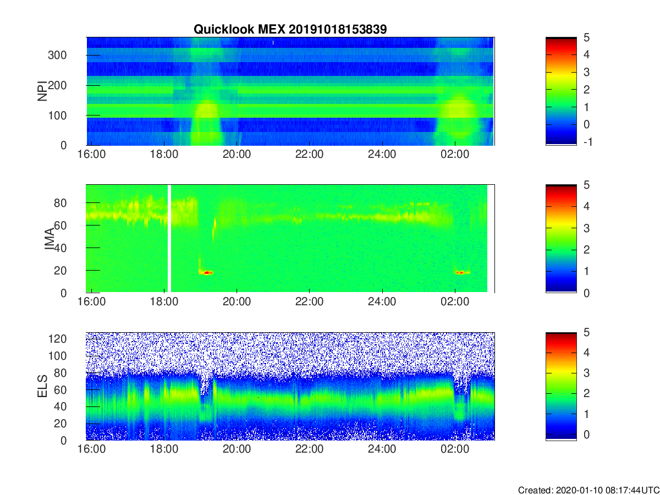Click the 16:00 tick under the ELS panel
660x495 pixels.
(92, 449)
